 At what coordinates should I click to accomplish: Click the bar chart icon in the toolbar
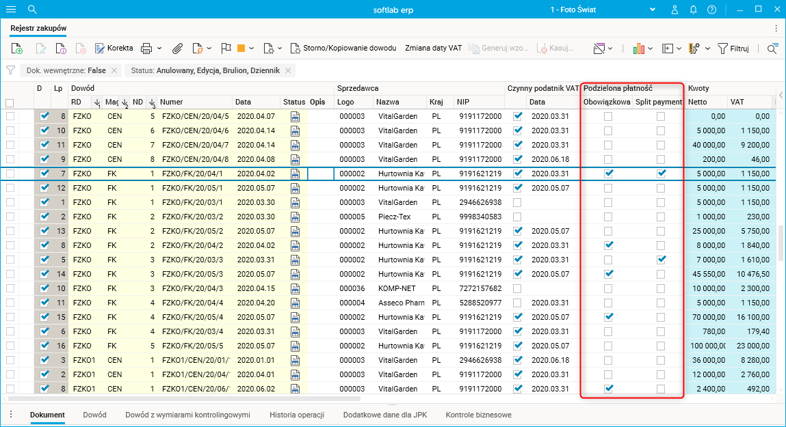tap(640, 49)
